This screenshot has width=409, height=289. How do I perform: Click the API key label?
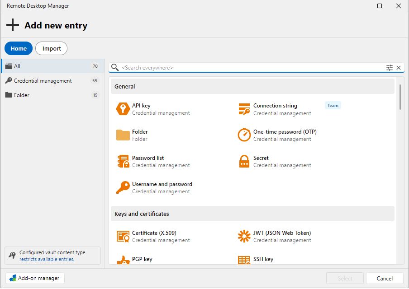[141, 106]
